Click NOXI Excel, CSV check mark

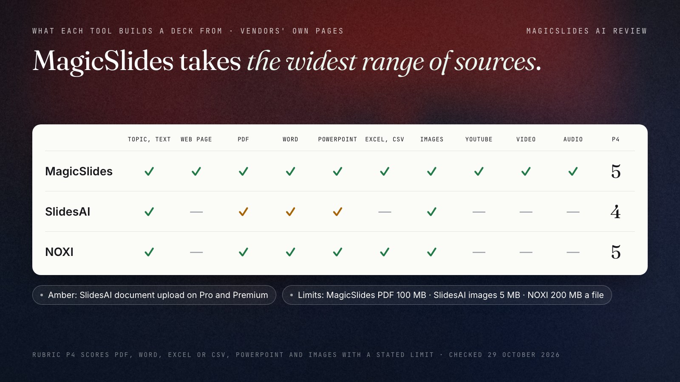(x=385, y=252)
